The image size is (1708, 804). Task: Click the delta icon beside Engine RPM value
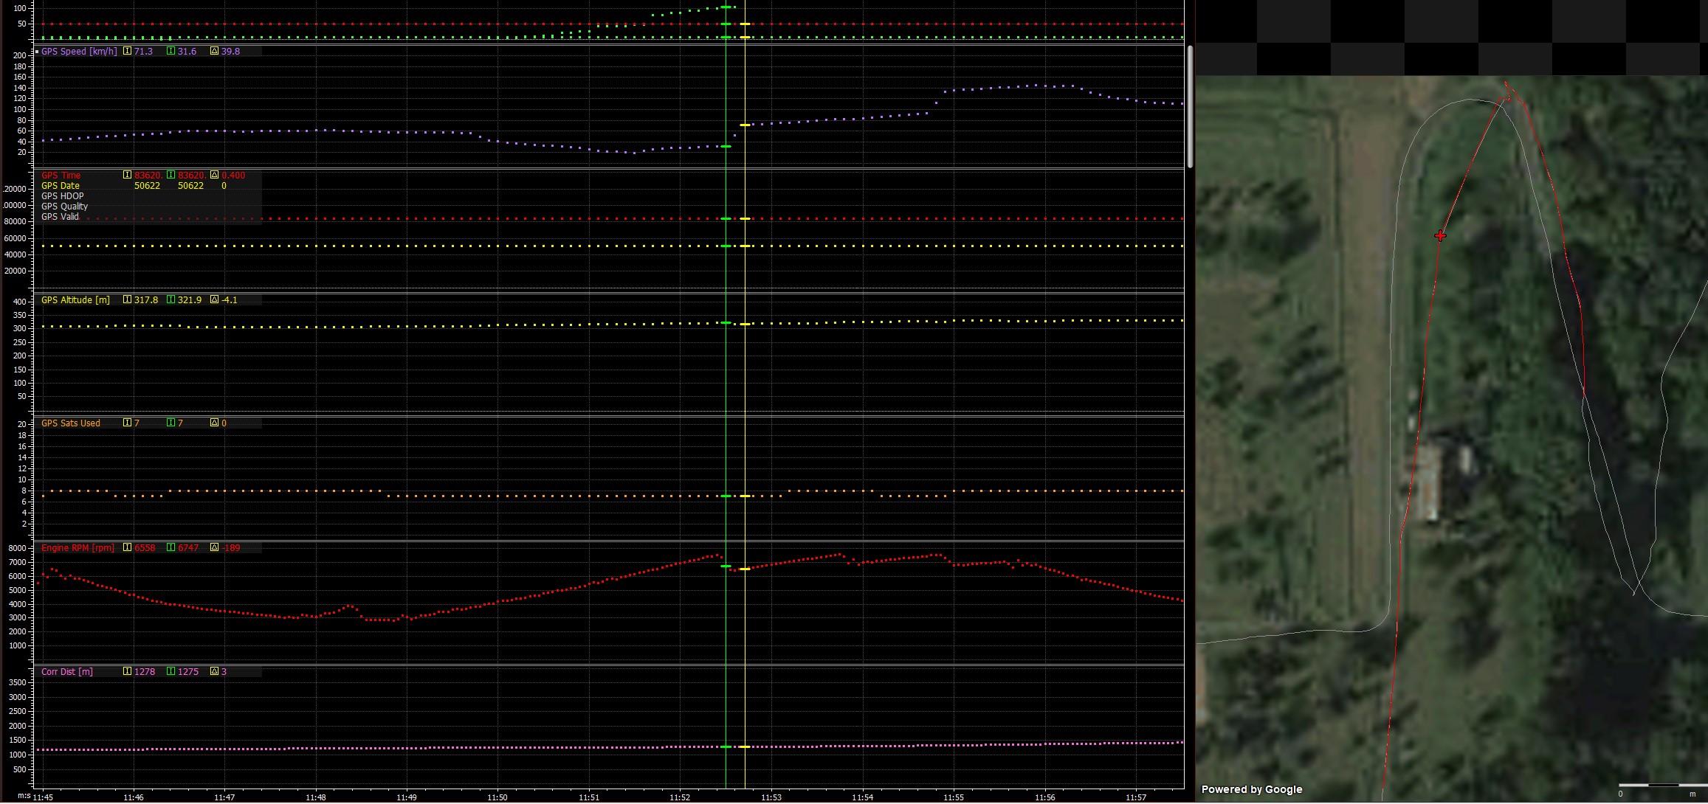coord(213,548)
